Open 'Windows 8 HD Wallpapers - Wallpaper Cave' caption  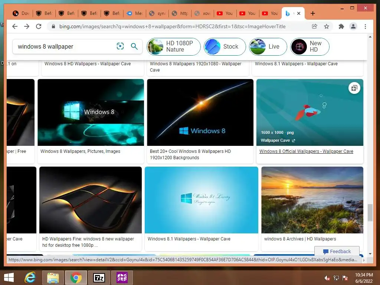(88, 63)
